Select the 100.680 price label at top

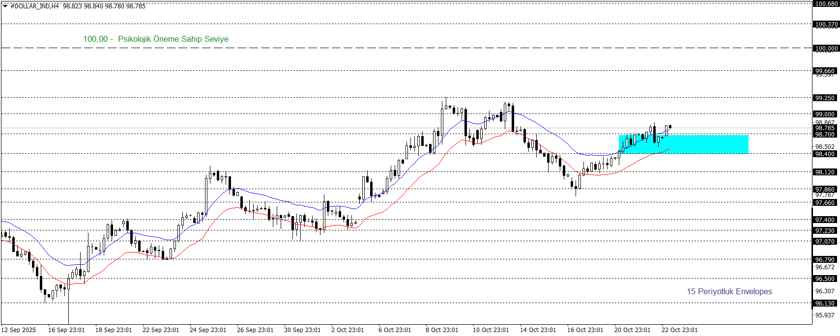click(826, 4)
